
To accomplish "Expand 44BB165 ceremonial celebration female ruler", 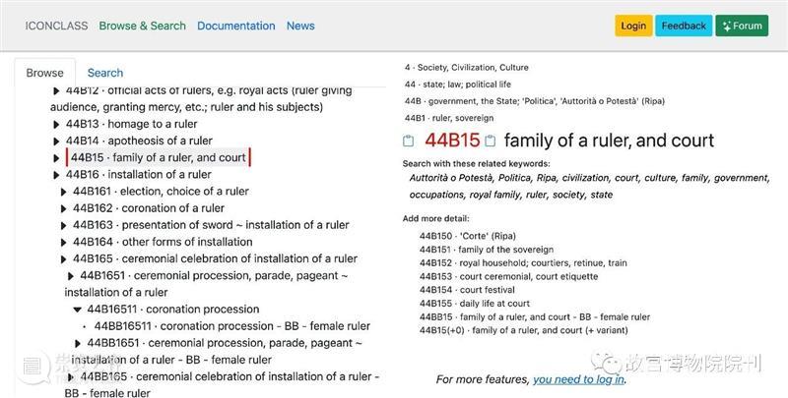I will (x=70, y=377).
